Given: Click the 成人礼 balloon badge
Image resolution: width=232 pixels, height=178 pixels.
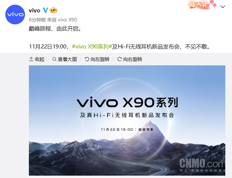Looking at the screenshot, I should pos(202,5).
